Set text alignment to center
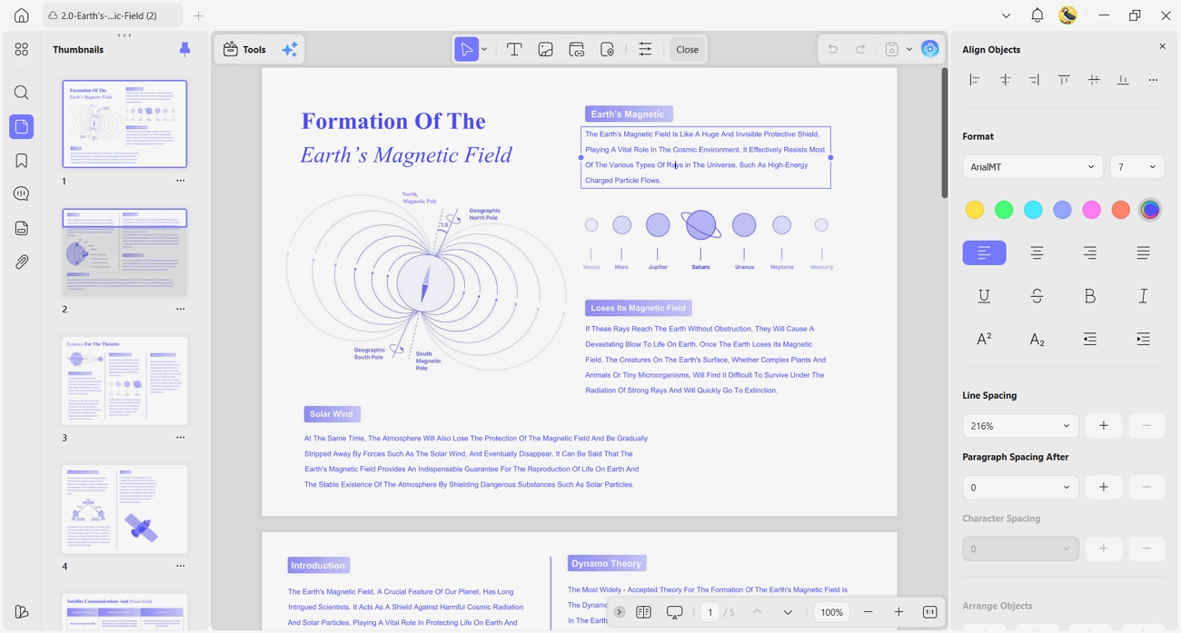This screenshot has width=1181, height=633. (1037, 252)
